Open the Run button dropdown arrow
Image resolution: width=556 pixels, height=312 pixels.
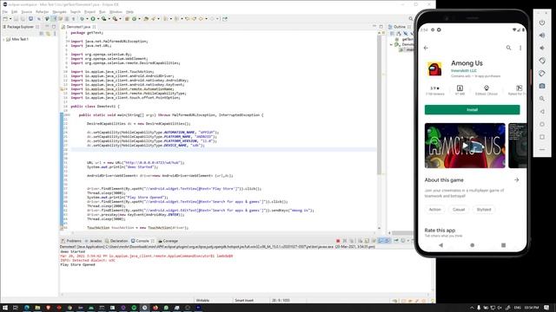[x=98, y=19]
